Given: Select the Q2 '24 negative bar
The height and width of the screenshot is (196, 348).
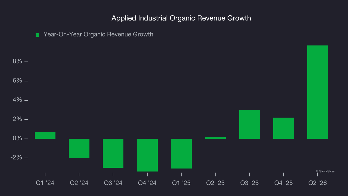Looking at the screenshot, I should [x=79, y=148].
